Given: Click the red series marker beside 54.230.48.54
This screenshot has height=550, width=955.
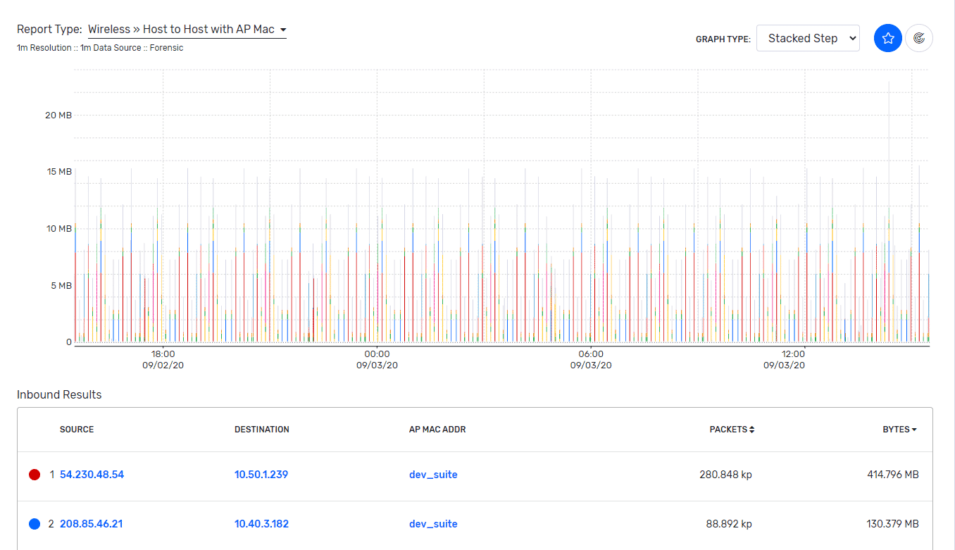Looking at the screenshot, I should click(34, 474).
